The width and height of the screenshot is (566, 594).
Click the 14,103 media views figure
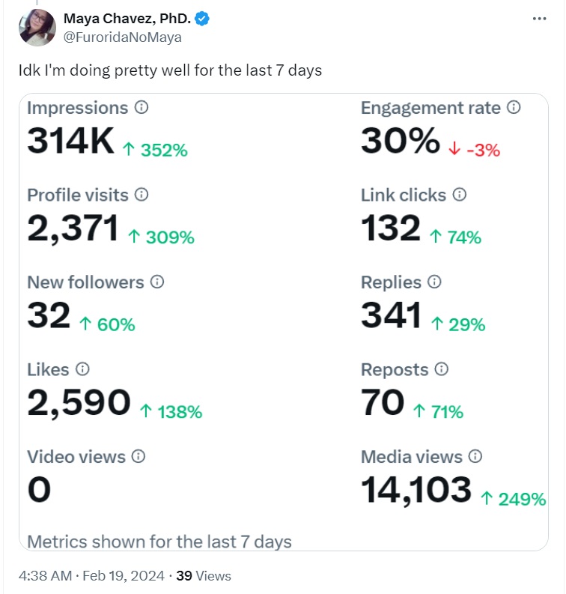pyautogui.click(x=416, y=490)
